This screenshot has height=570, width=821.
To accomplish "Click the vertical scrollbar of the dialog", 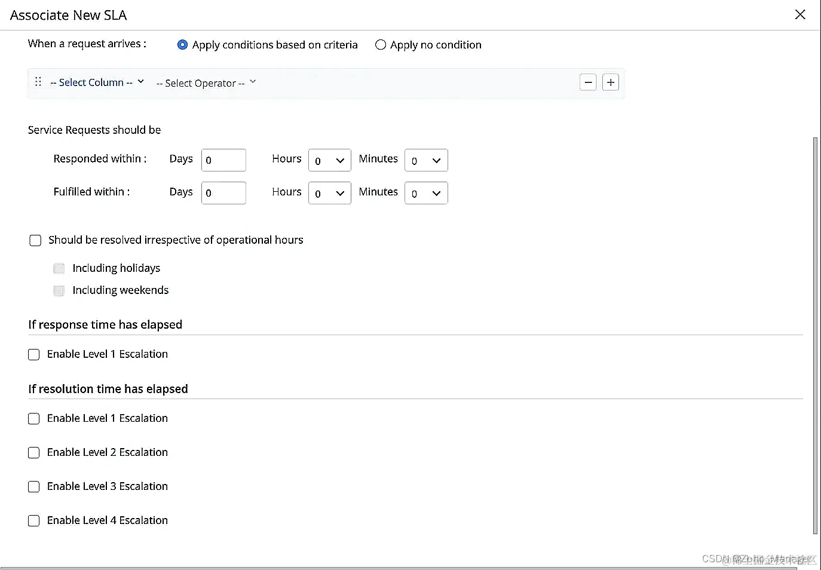I will pos(815,335).
